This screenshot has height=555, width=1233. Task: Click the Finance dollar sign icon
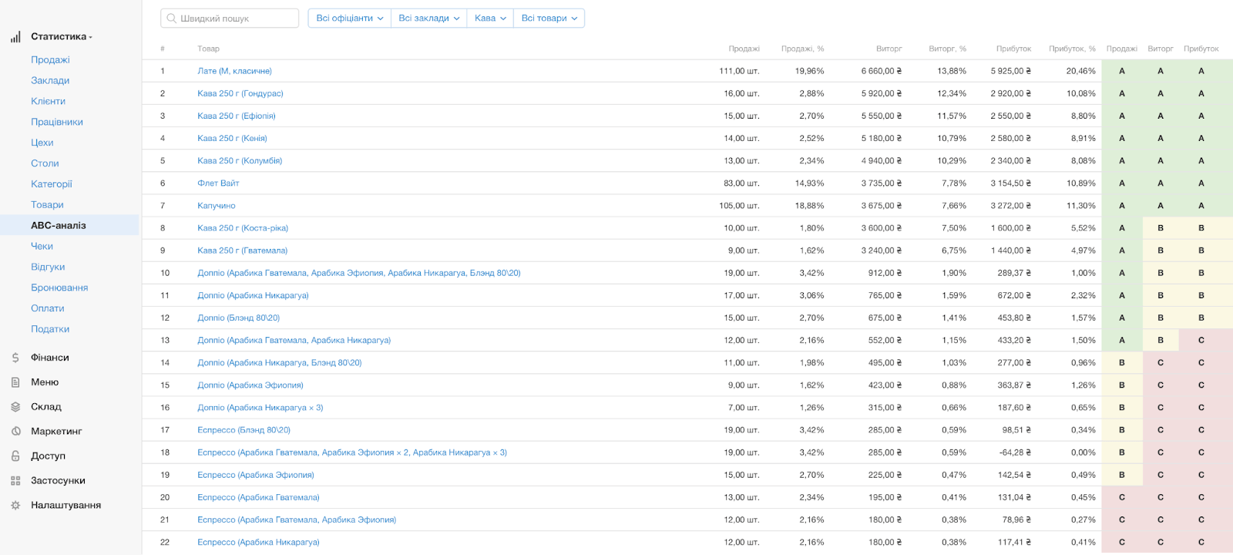coord(15,358)
